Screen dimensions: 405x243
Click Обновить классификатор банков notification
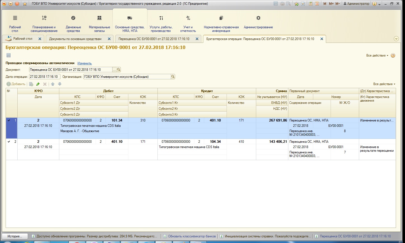(x=190, y=236)
